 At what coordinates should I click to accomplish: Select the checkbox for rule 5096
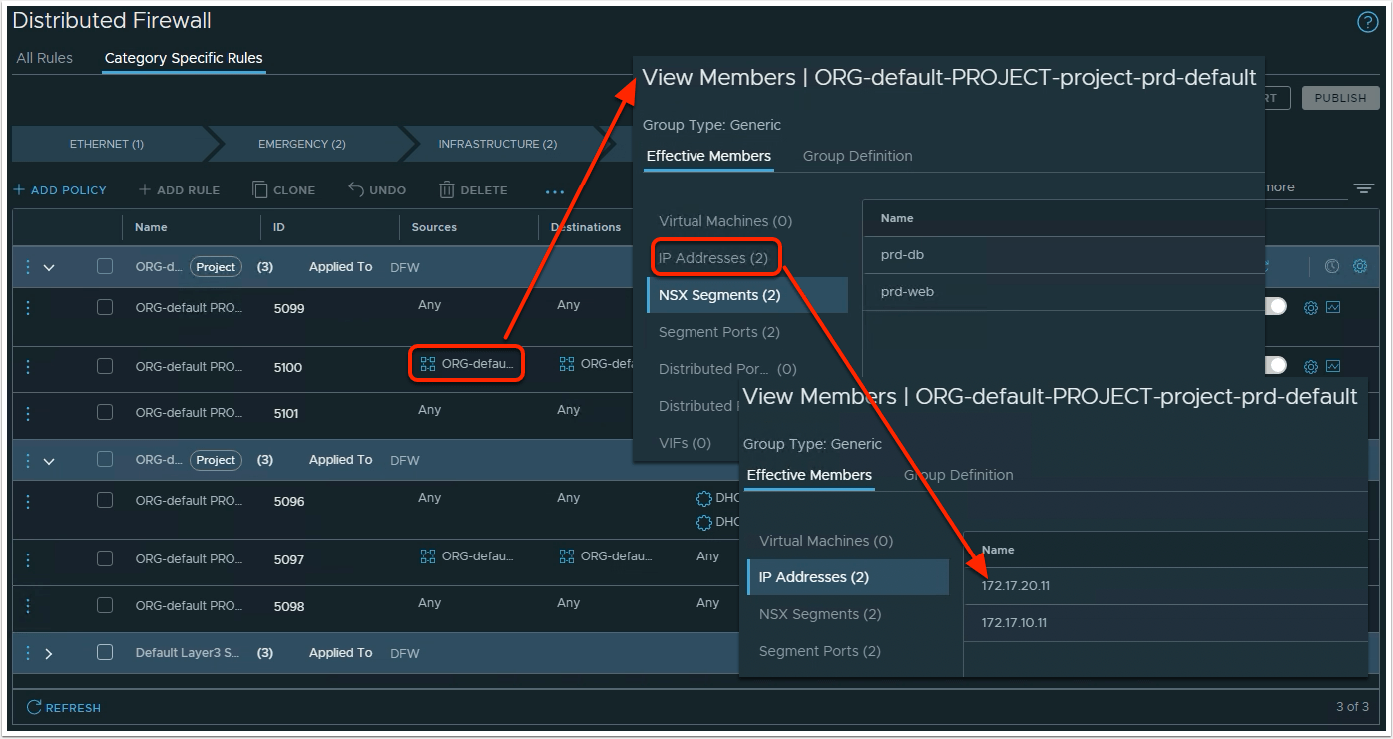(x=105, y=500)
